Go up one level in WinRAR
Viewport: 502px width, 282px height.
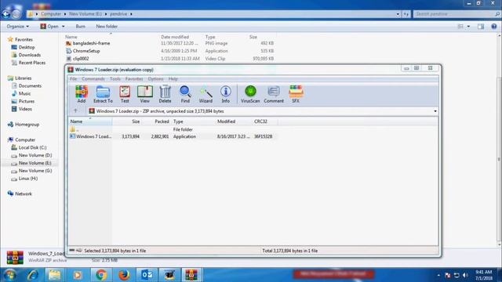[75, 111]
